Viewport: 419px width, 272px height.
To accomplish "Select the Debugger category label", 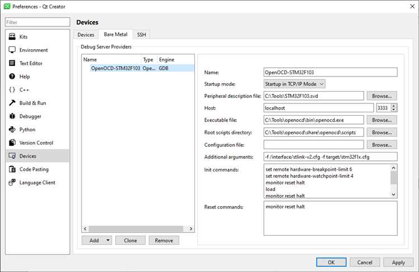I will point(30,117).
